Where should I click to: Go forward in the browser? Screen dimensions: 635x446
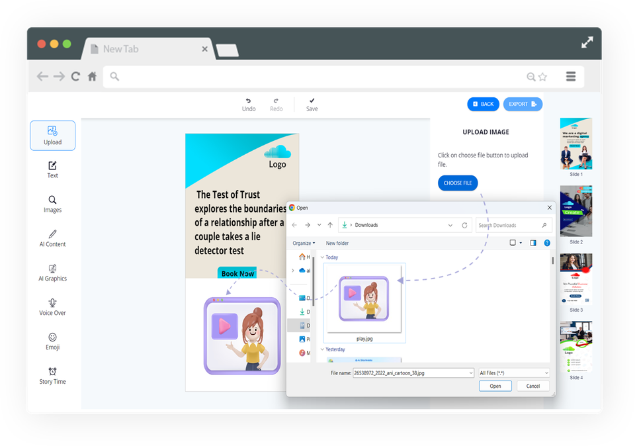point(59,76)
